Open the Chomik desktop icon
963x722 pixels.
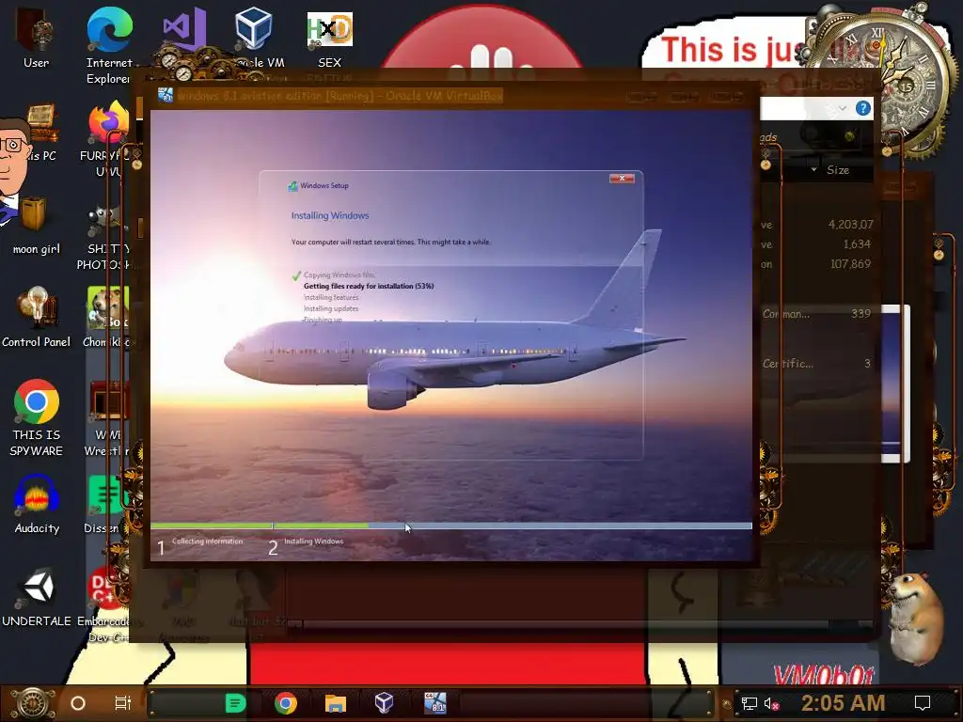coord(107,317)
